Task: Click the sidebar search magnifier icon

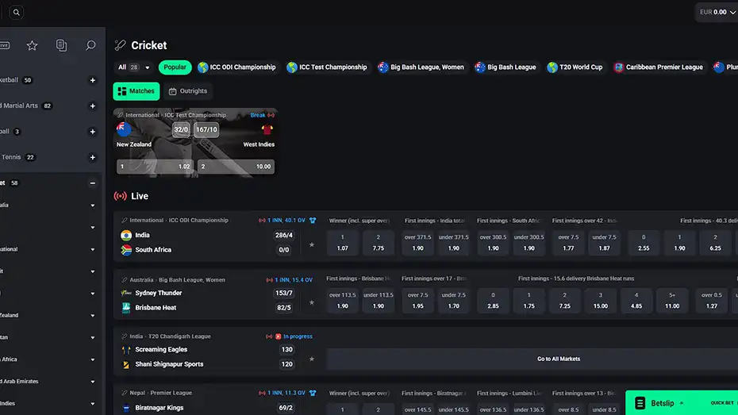Action: (90, 46)
